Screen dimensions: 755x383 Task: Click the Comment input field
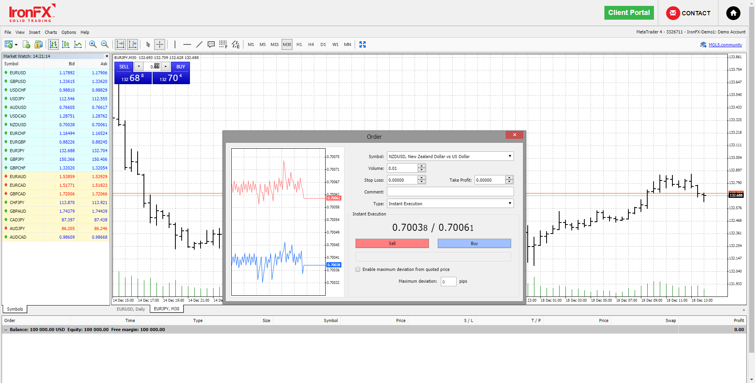[450, 191]
